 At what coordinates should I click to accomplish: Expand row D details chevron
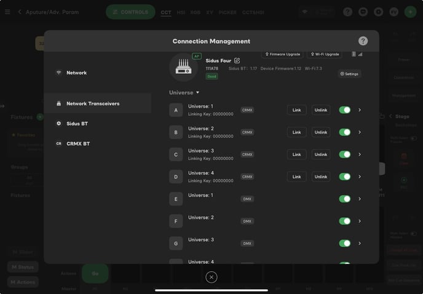(360, 177)
